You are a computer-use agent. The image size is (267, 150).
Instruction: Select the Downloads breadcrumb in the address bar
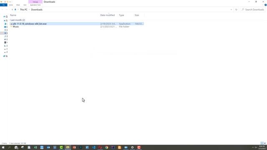37,10
